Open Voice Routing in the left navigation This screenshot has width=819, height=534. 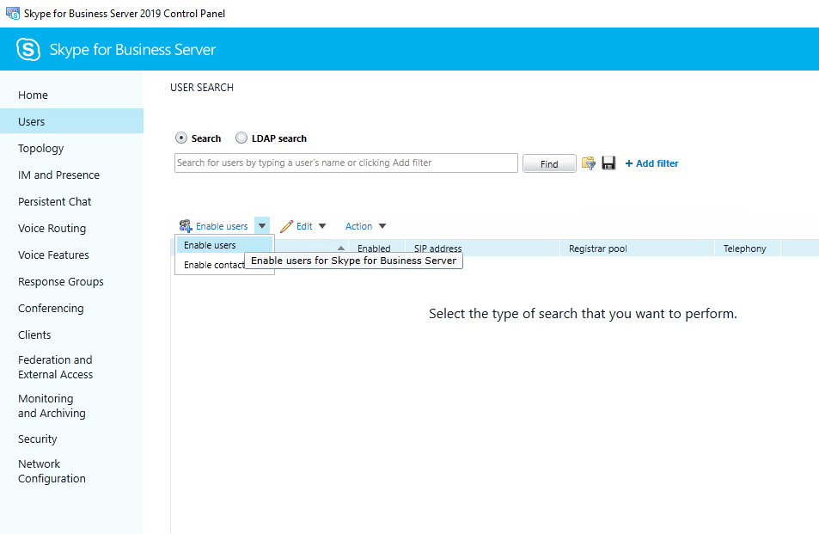pos(52,229)
